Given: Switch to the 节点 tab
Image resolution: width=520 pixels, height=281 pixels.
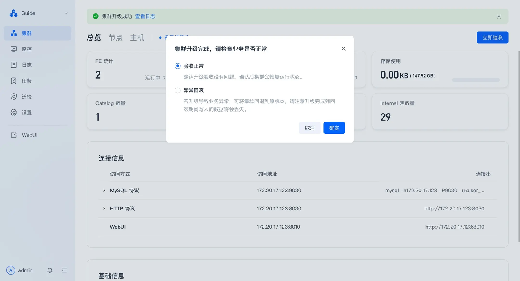Looking at the screenshot, I should [x=115, y=37].
